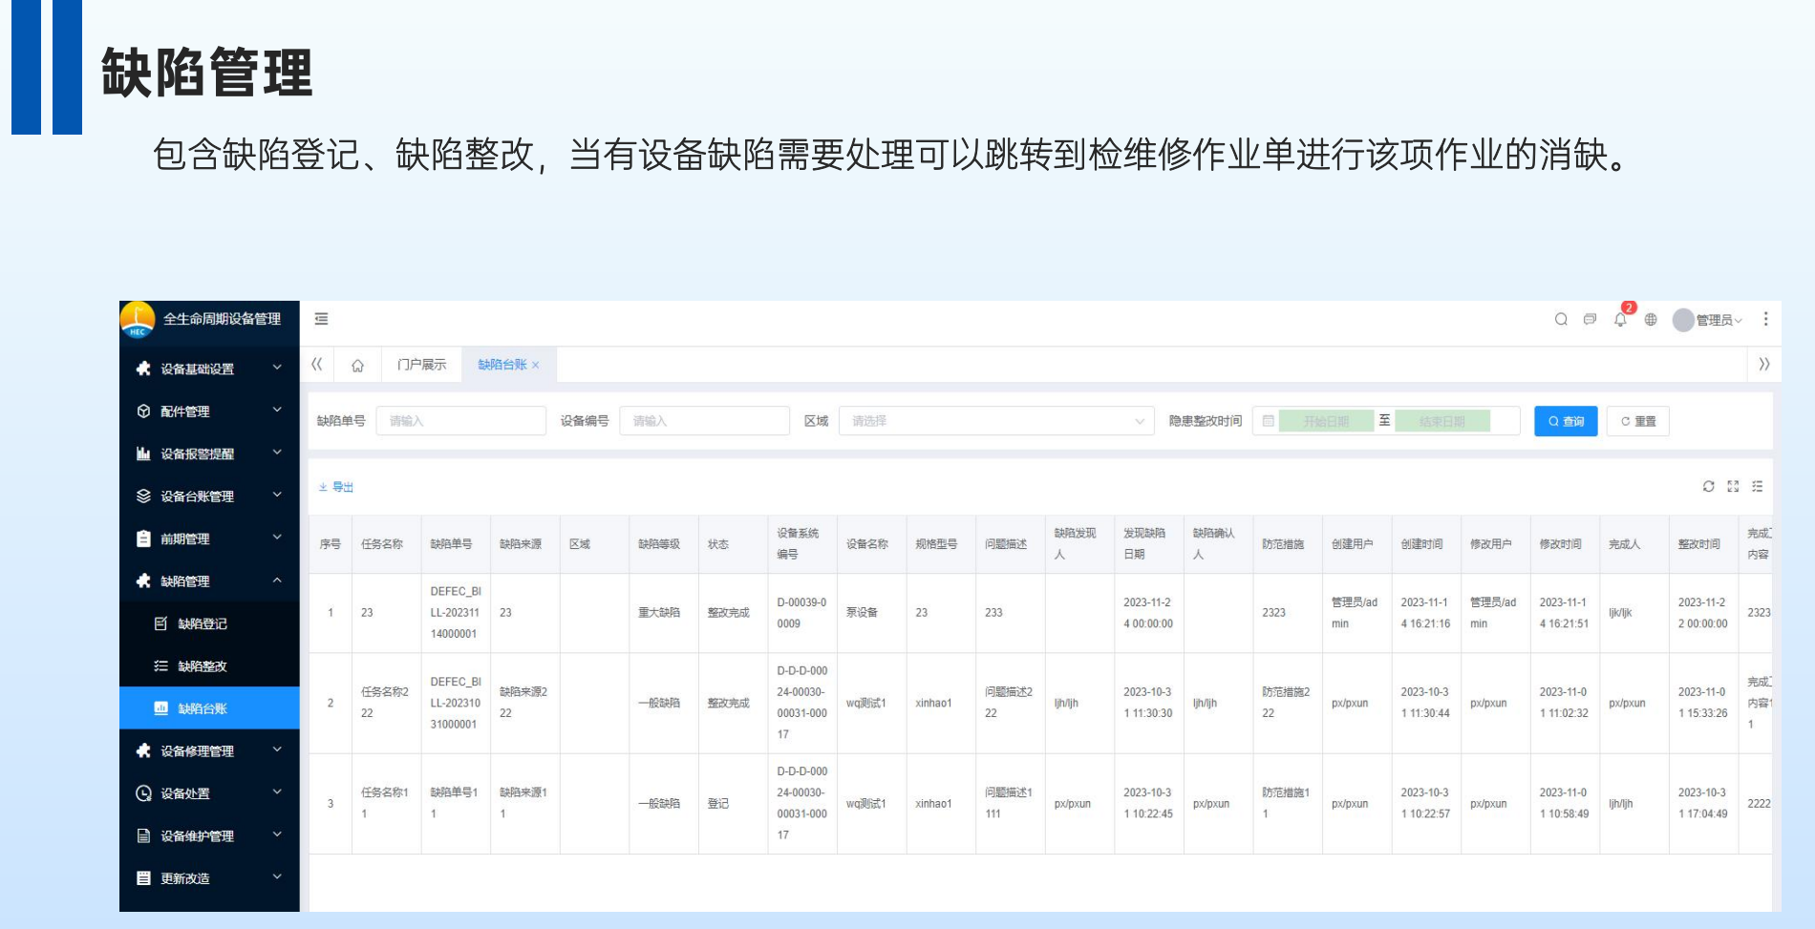The height and width of the screenshot is (929, 1815).
Task: Pick the 结束日期 end date field
Action: 1442,421
